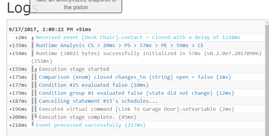Click the Execution stage complete log line
This screenshot has width=269, height=136.
point(88,117)
